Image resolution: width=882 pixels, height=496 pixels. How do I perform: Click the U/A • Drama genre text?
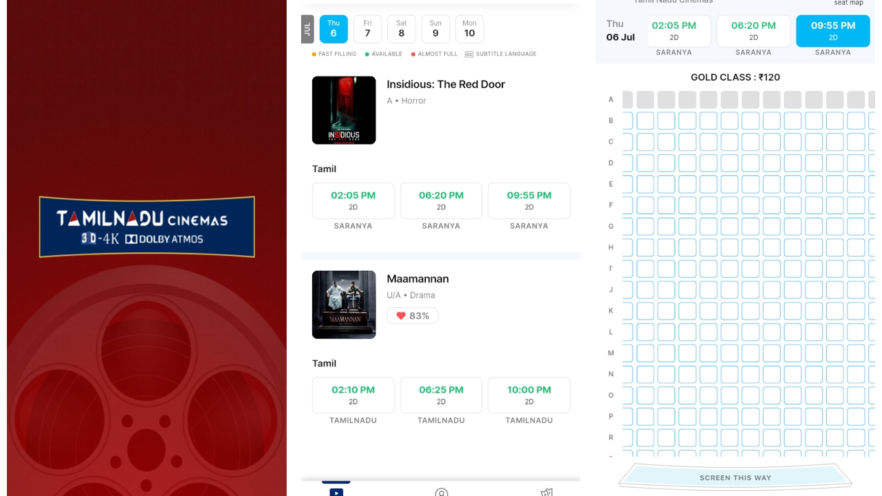point(411,295)
